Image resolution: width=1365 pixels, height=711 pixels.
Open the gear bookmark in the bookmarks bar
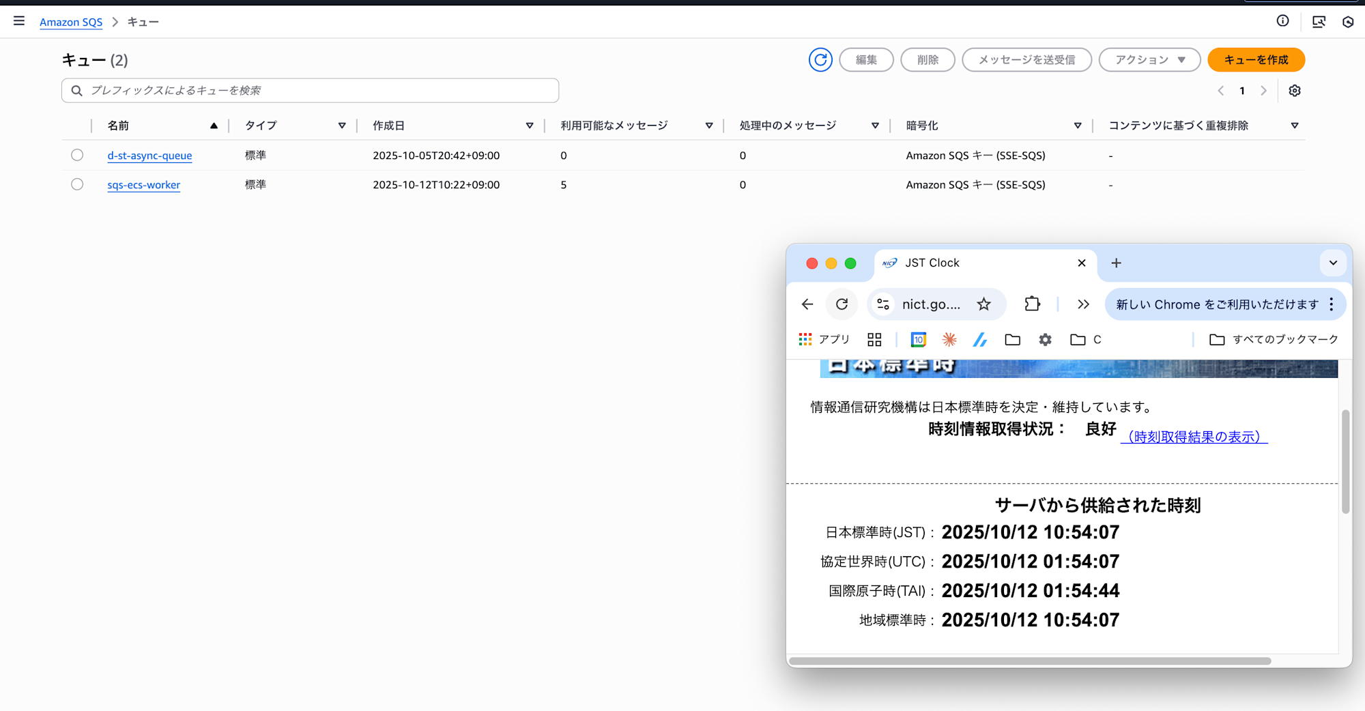coord(1046,339)
